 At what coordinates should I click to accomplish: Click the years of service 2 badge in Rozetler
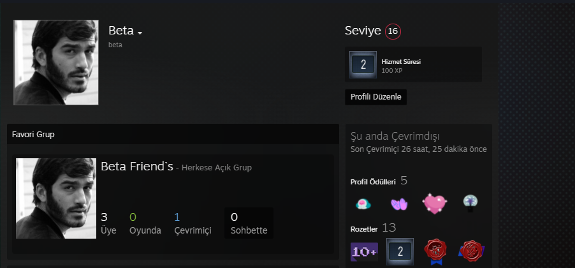point(400,252)
